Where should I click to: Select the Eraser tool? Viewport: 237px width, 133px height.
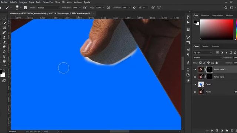pyautogui.click(x=4, y=42)
